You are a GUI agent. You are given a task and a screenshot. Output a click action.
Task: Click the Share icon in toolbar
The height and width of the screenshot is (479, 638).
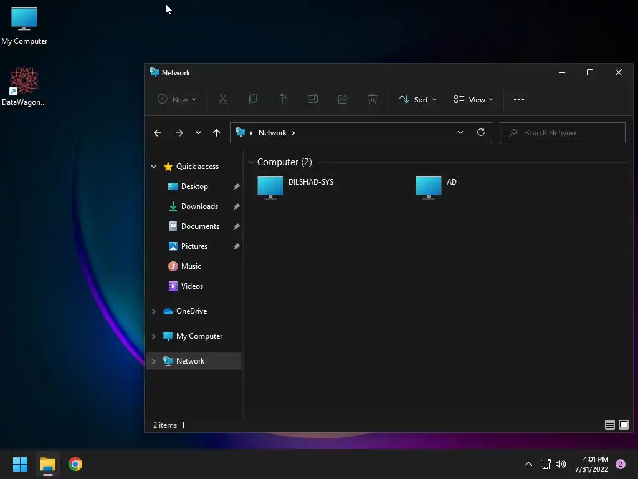[x=343, y=99]
